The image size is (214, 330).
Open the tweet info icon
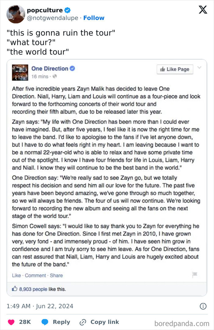tap(203, 306)
